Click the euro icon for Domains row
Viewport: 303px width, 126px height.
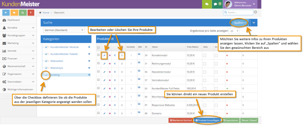pos(115,113)
